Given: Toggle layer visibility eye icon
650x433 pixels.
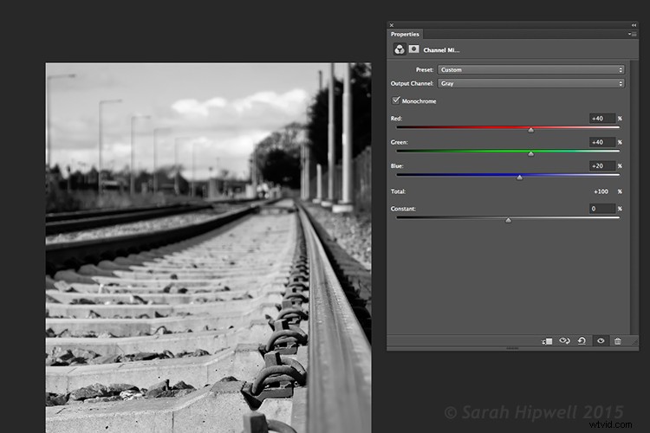Looking at the screenshot, I should tap(601, 340).
